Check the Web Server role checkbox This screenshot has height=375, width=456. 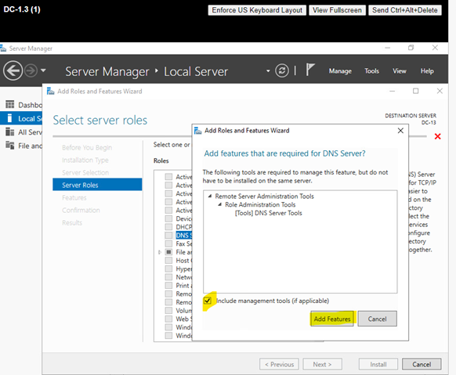click(x=168, y=319)
